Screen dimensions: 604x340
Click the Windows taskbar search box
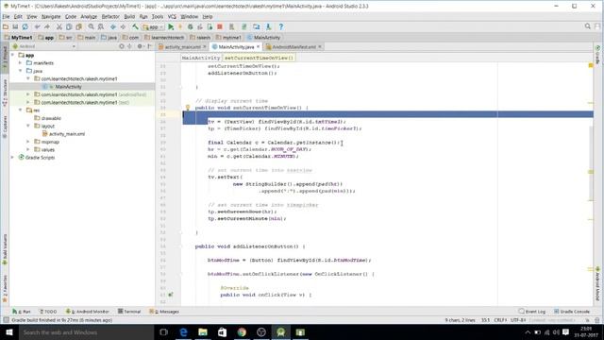(86, 331)
